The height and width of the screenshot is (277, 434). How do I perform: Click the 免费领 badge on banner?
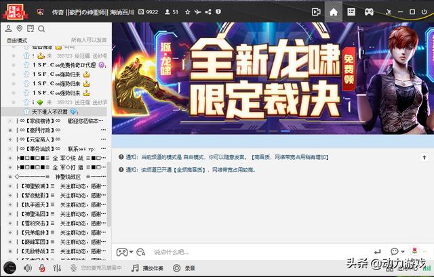coord(349,69)
